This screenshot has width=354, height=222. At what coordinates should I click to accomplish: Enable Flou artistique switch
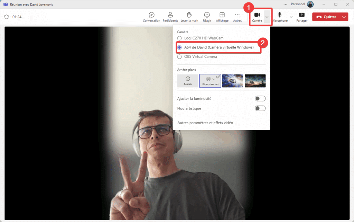(260, 108)
